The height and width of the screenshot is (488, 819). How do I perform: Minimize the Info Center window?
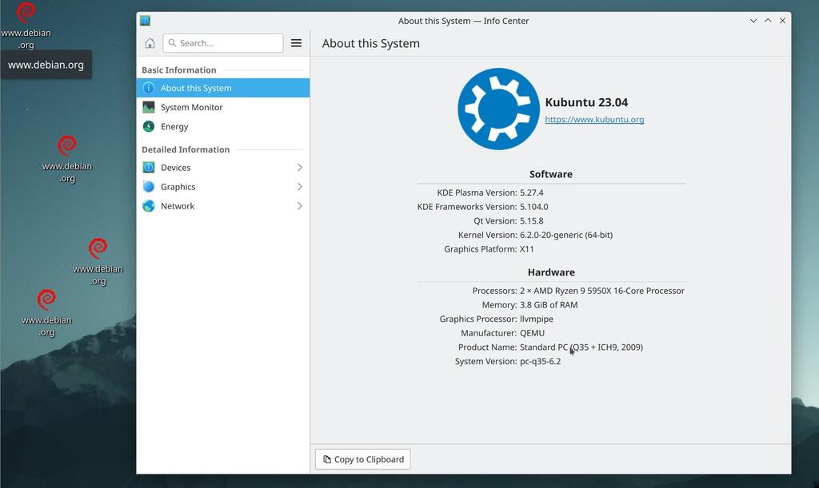(753, 21)
